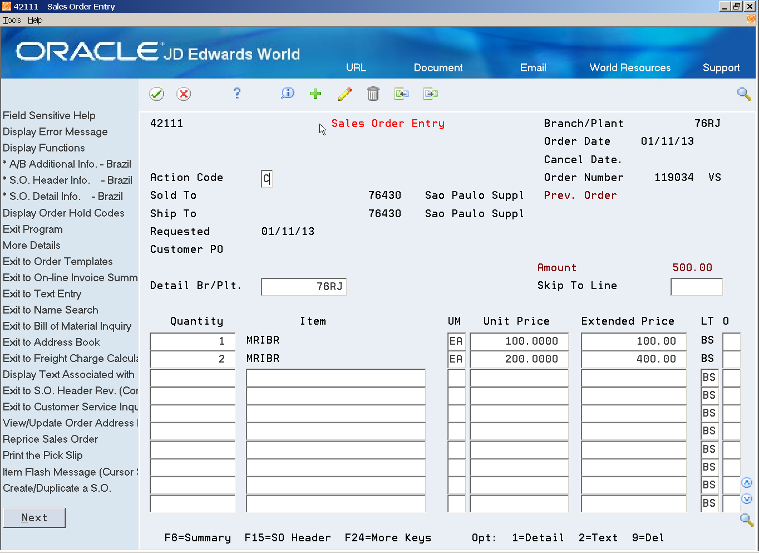Open the Support header link
Viewport: 759px width, 553px height.
[721, 67]
